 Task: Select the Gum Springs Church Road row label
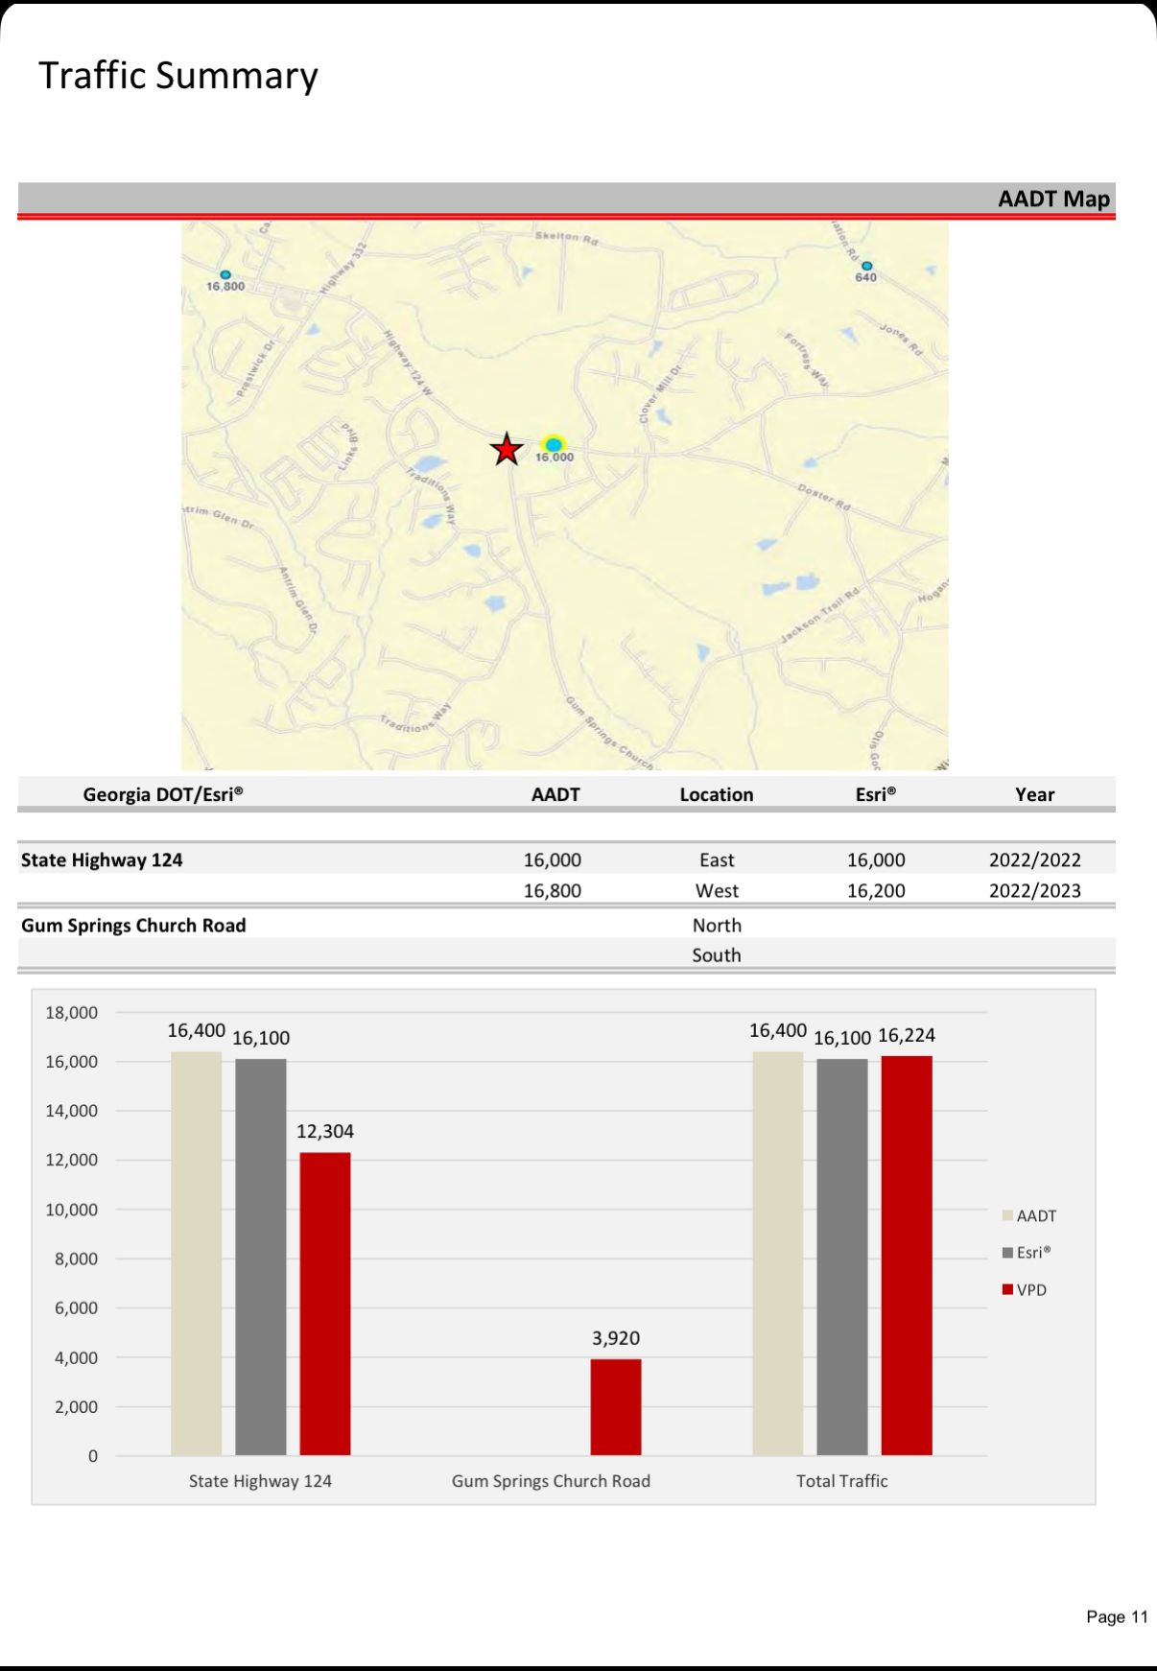coord(133,925)
